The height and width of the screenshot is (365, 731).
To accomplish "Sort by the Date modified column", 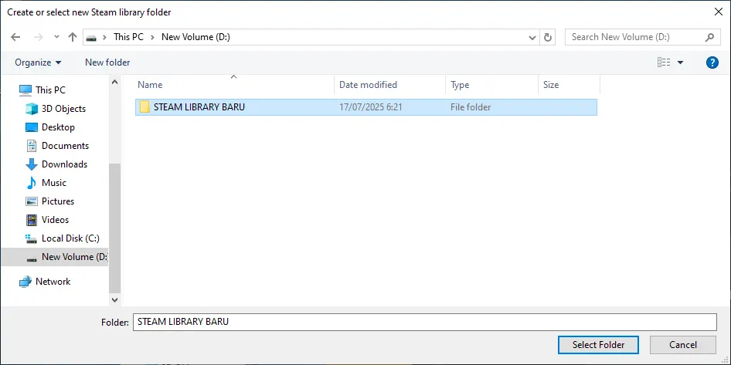I will 368,85.
